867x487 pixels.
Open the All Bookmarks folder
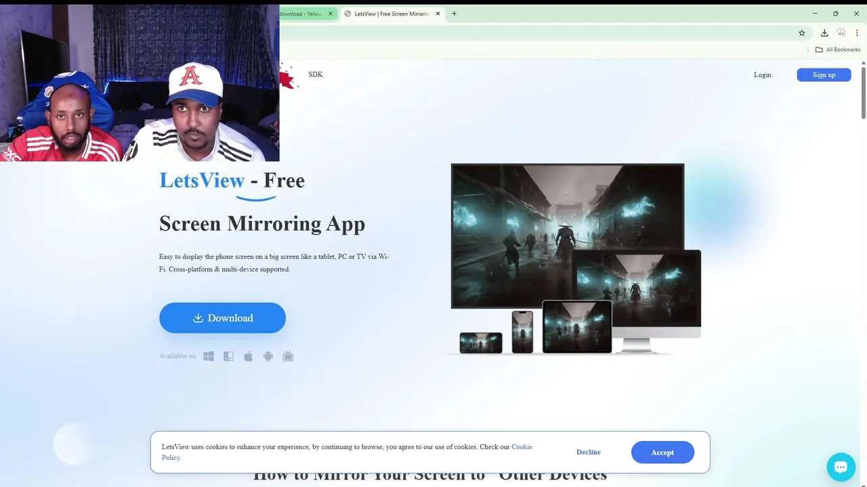838,49
